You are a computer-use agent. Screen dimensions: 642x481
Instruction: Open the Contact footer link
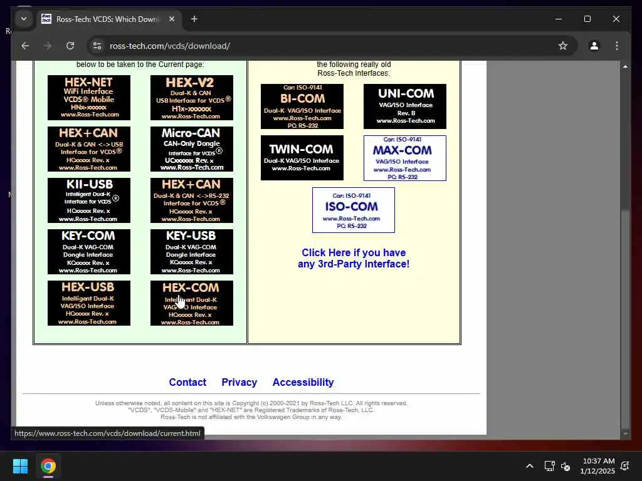[x=187, y=382]
